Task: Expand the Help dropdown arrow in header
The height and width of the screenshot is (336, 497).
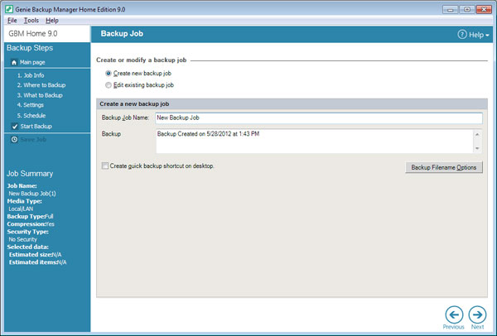Action: [x=487, y=35]
